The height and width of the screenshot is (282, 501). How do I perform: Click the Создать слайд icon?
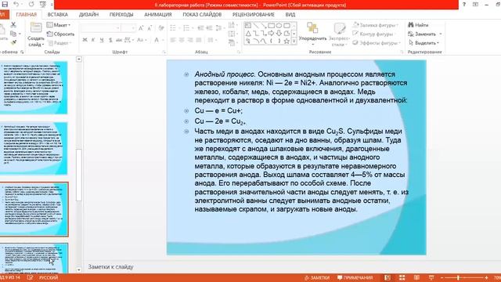click(36, 28)
